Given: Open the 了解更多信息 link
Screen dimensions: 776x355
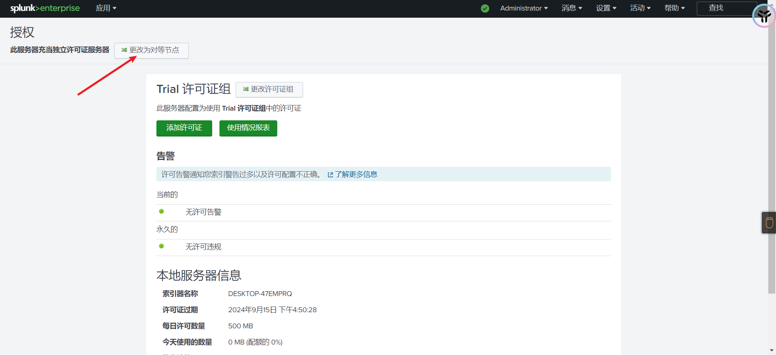Looking at the screenshot, I should click(356, 174).
